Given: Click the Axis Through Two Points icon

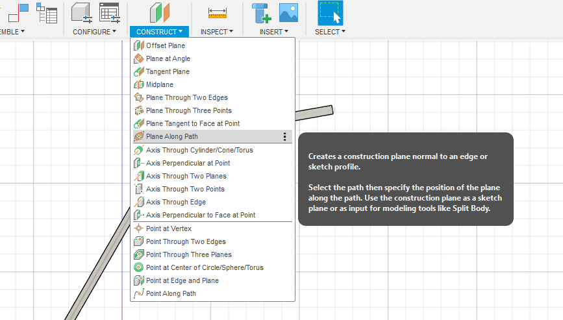Looking at the screenshot, I should click(x=139, y=189).
